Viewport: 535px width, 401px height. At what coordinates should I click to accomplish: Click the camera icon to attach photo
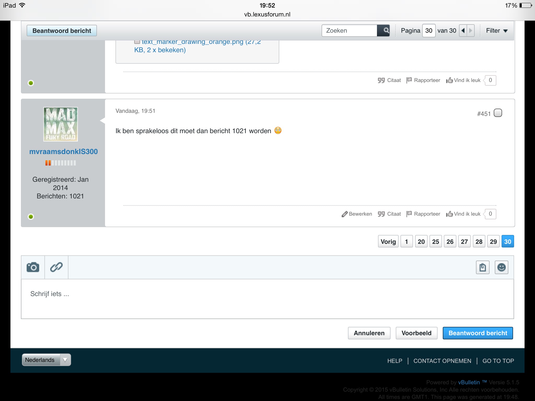(33, 267)
